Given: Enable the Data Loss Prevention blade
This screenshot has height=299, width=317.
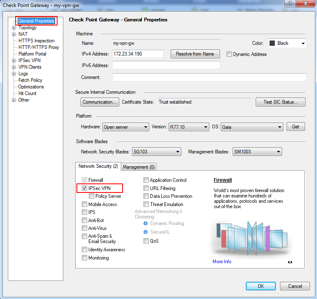Looking at the screenshot, I should click(146, 196).
